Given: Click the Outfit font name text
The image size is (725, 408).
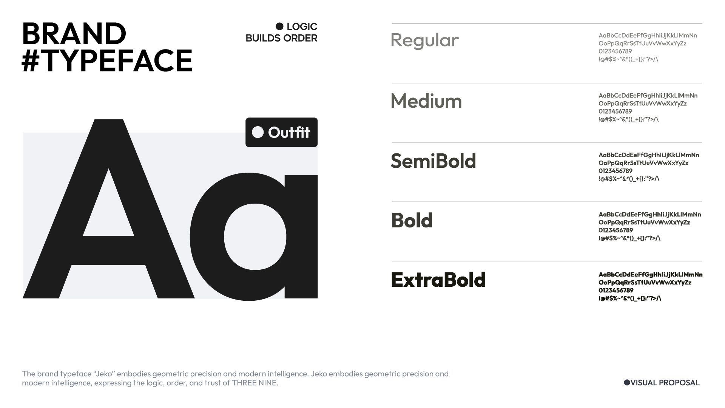Looking at the screenshot, I should point(289,133).
